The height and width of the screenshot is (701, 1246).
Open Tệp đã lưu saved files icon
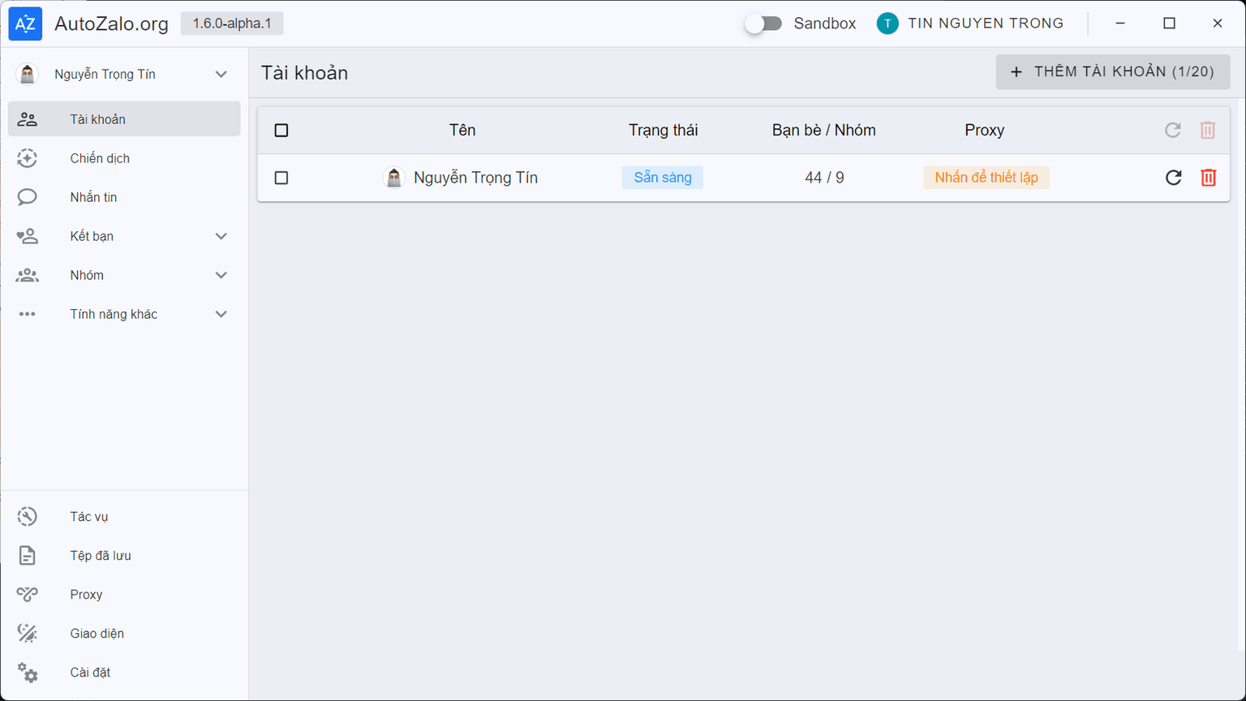(28, 556)
